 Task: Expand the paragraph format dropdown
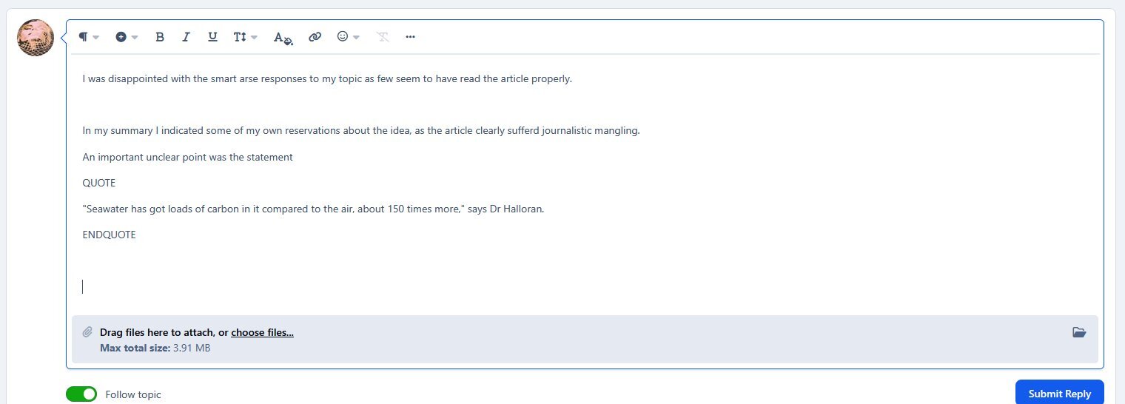click(x=89, y=37)
